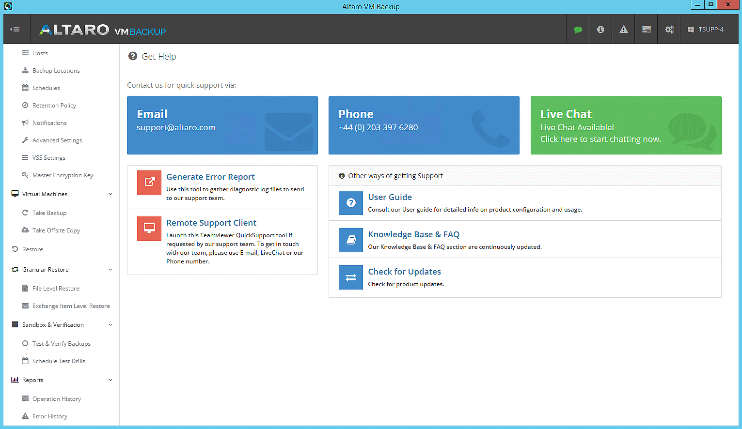Click the Phone support tile
The width and height of the screenshot is (742, 429).
point(424,125)
